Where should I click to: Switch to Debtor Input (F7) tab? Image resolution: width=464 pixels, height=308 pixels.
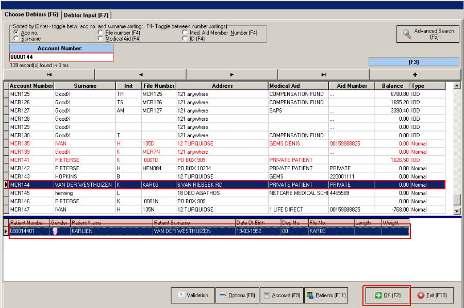point(86,15)
